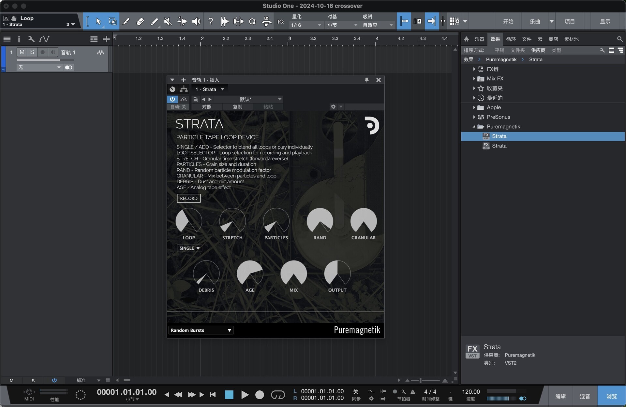
Task: Search the browser with magnifier icon
Action: coord(620,39)
